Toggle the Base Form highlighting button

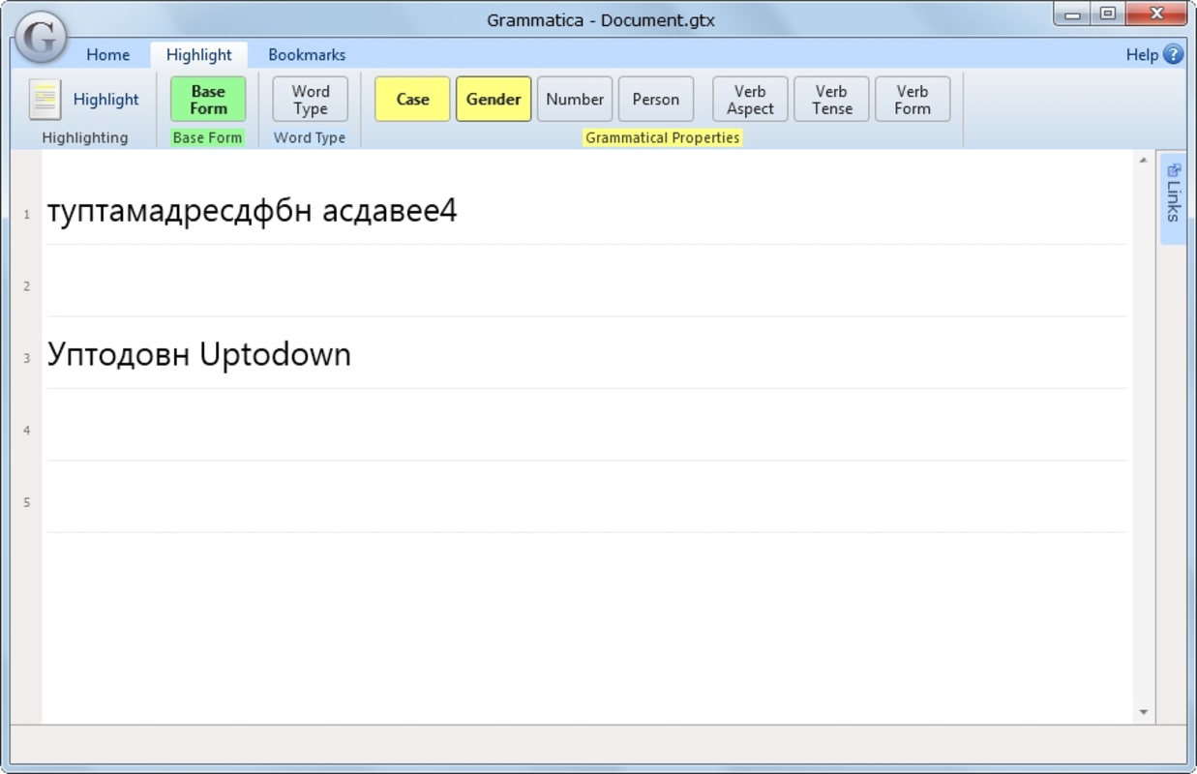click(x=208, y=99)
